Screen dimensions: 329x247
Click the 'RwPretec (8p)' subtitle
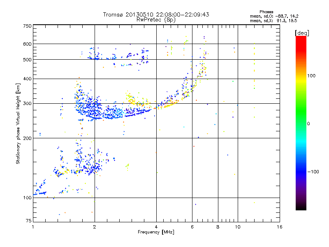(x=156, y=20)
